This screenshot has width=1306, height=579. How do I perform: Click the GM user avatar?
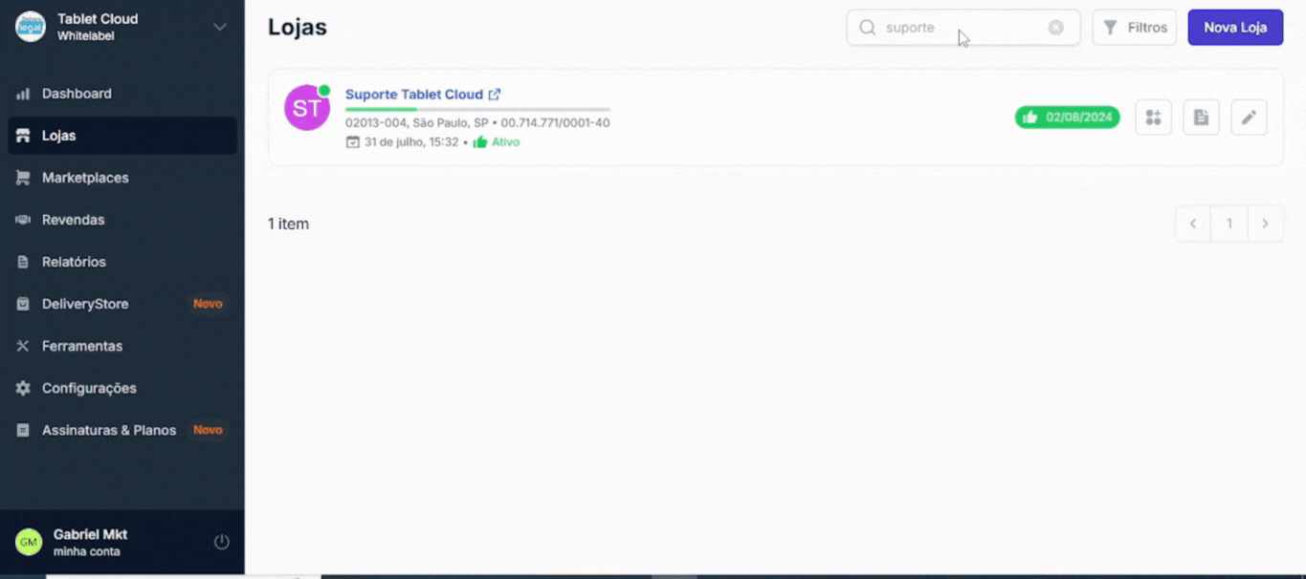(29, 542)
